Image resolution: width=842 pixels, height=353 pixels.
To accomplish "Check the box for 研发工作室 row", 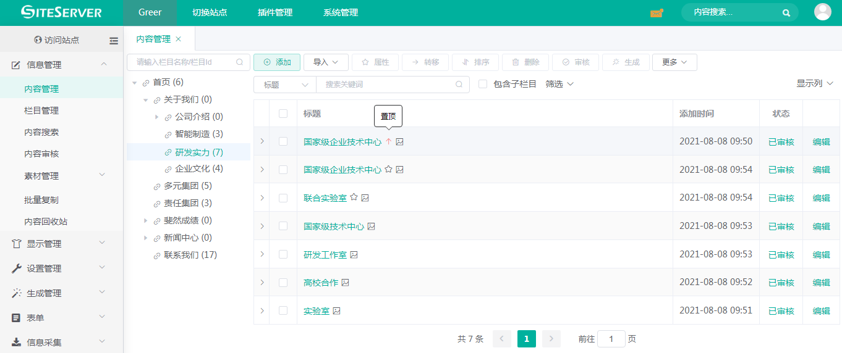I will tap(283, 254).
